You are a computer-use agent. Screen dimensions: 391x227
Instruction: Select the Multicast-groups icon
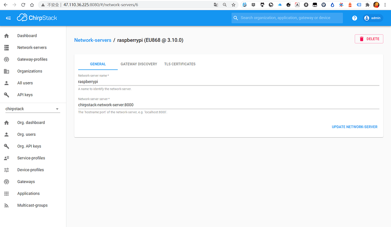click(x=6, y=205)
